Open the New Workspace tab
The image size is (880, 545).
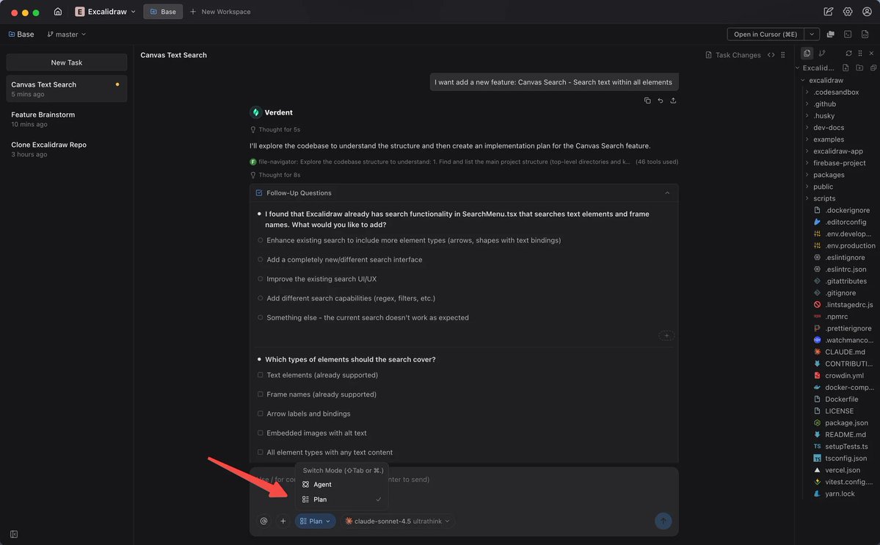pos(220,11)
